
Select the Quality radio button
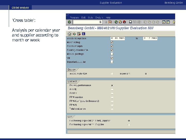point(112,89)
